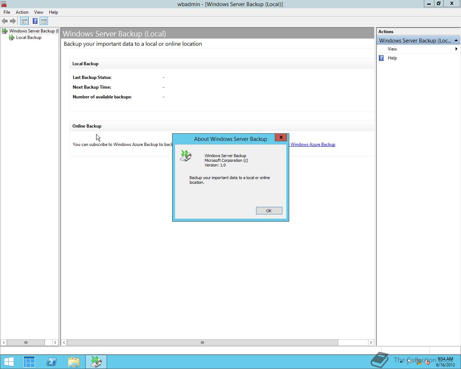Viewport: 461px width, 369px height.
Task: Click the right arrow of tree pane scrollbar
Action: [x=55, y=343]
